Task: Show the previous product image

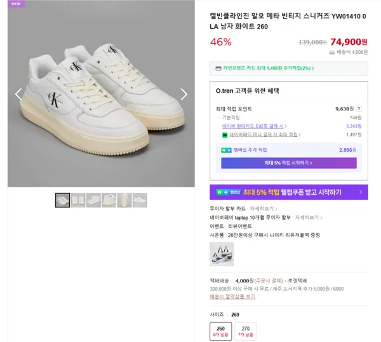Action: 18,94
